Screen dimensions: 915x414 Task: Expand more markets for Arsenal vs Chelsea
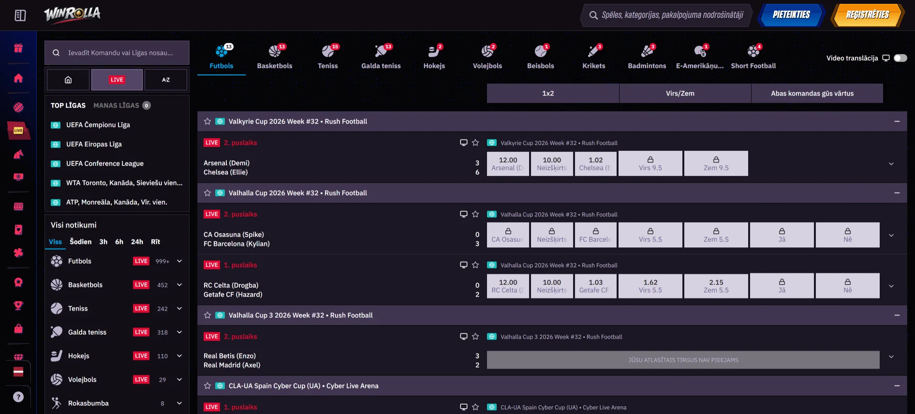(x=891, y=164)
